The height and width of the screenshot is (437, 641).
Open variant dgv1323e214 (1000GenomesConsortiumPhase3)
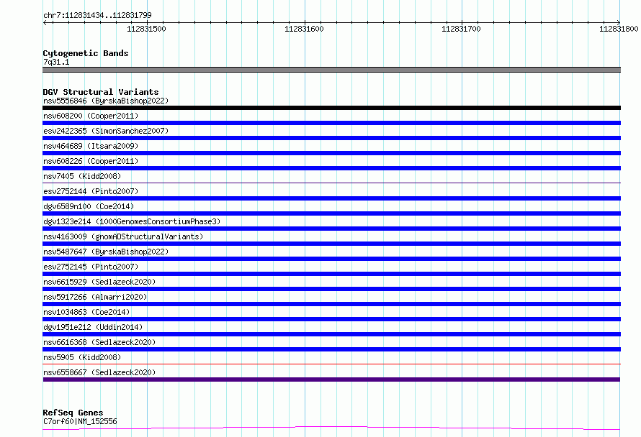point(132,221)
